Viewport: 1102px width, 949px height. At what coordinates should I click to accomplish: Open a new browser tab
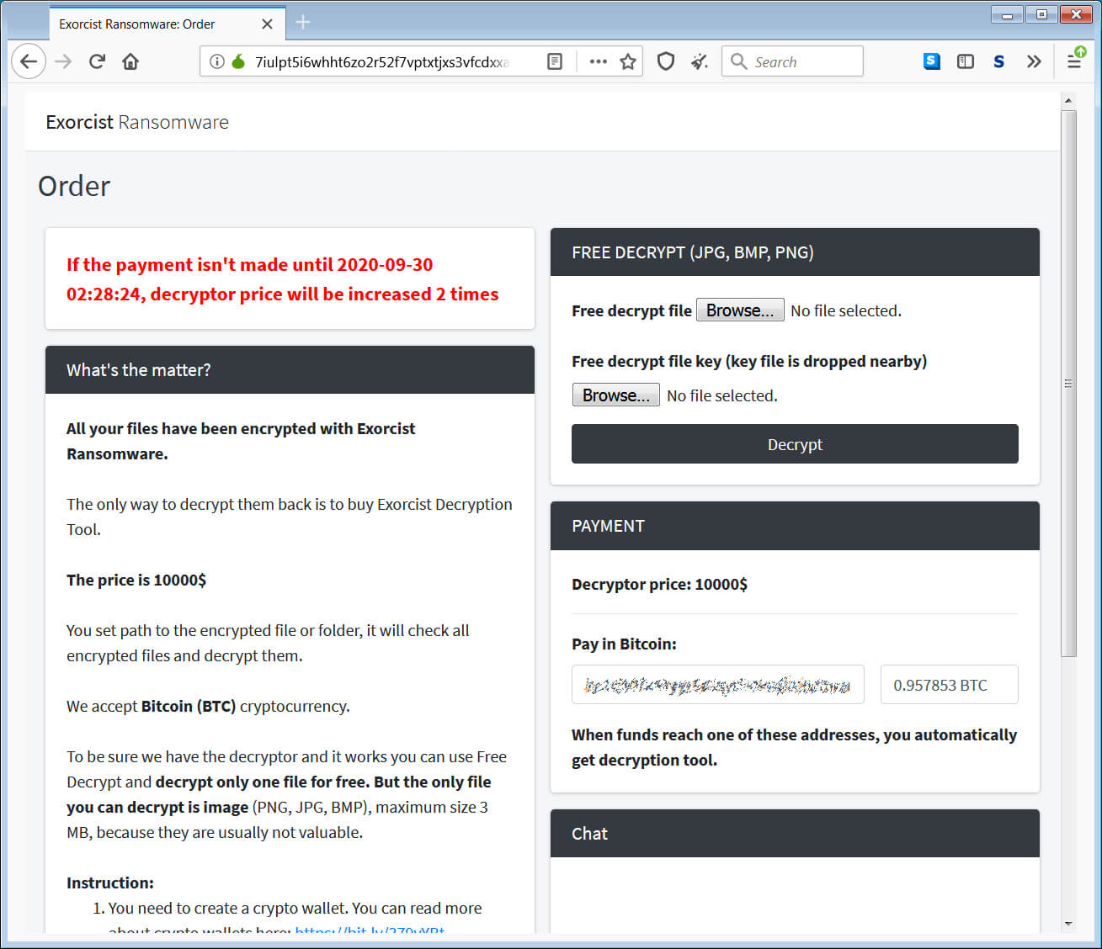point(303,23)
